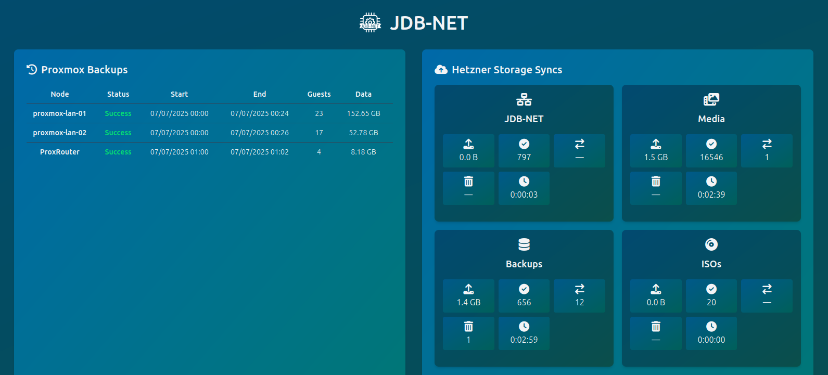The height and width of the screenshot is (375, 828).
Task: Click the 1.5 GB transferred value
Action: [x=656, y=157]
